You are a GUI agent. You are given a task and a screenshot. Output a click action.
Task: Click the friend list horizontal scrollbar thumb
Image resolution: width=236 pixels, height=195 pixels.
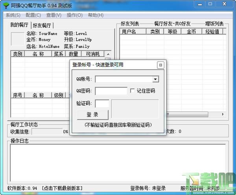(x=187, y=114)
